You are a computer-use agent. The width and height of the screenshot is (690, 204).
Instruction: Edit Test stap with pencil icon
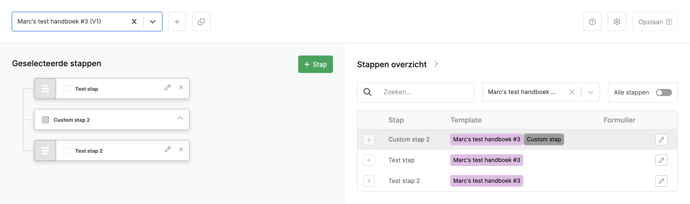coord(168,87)
